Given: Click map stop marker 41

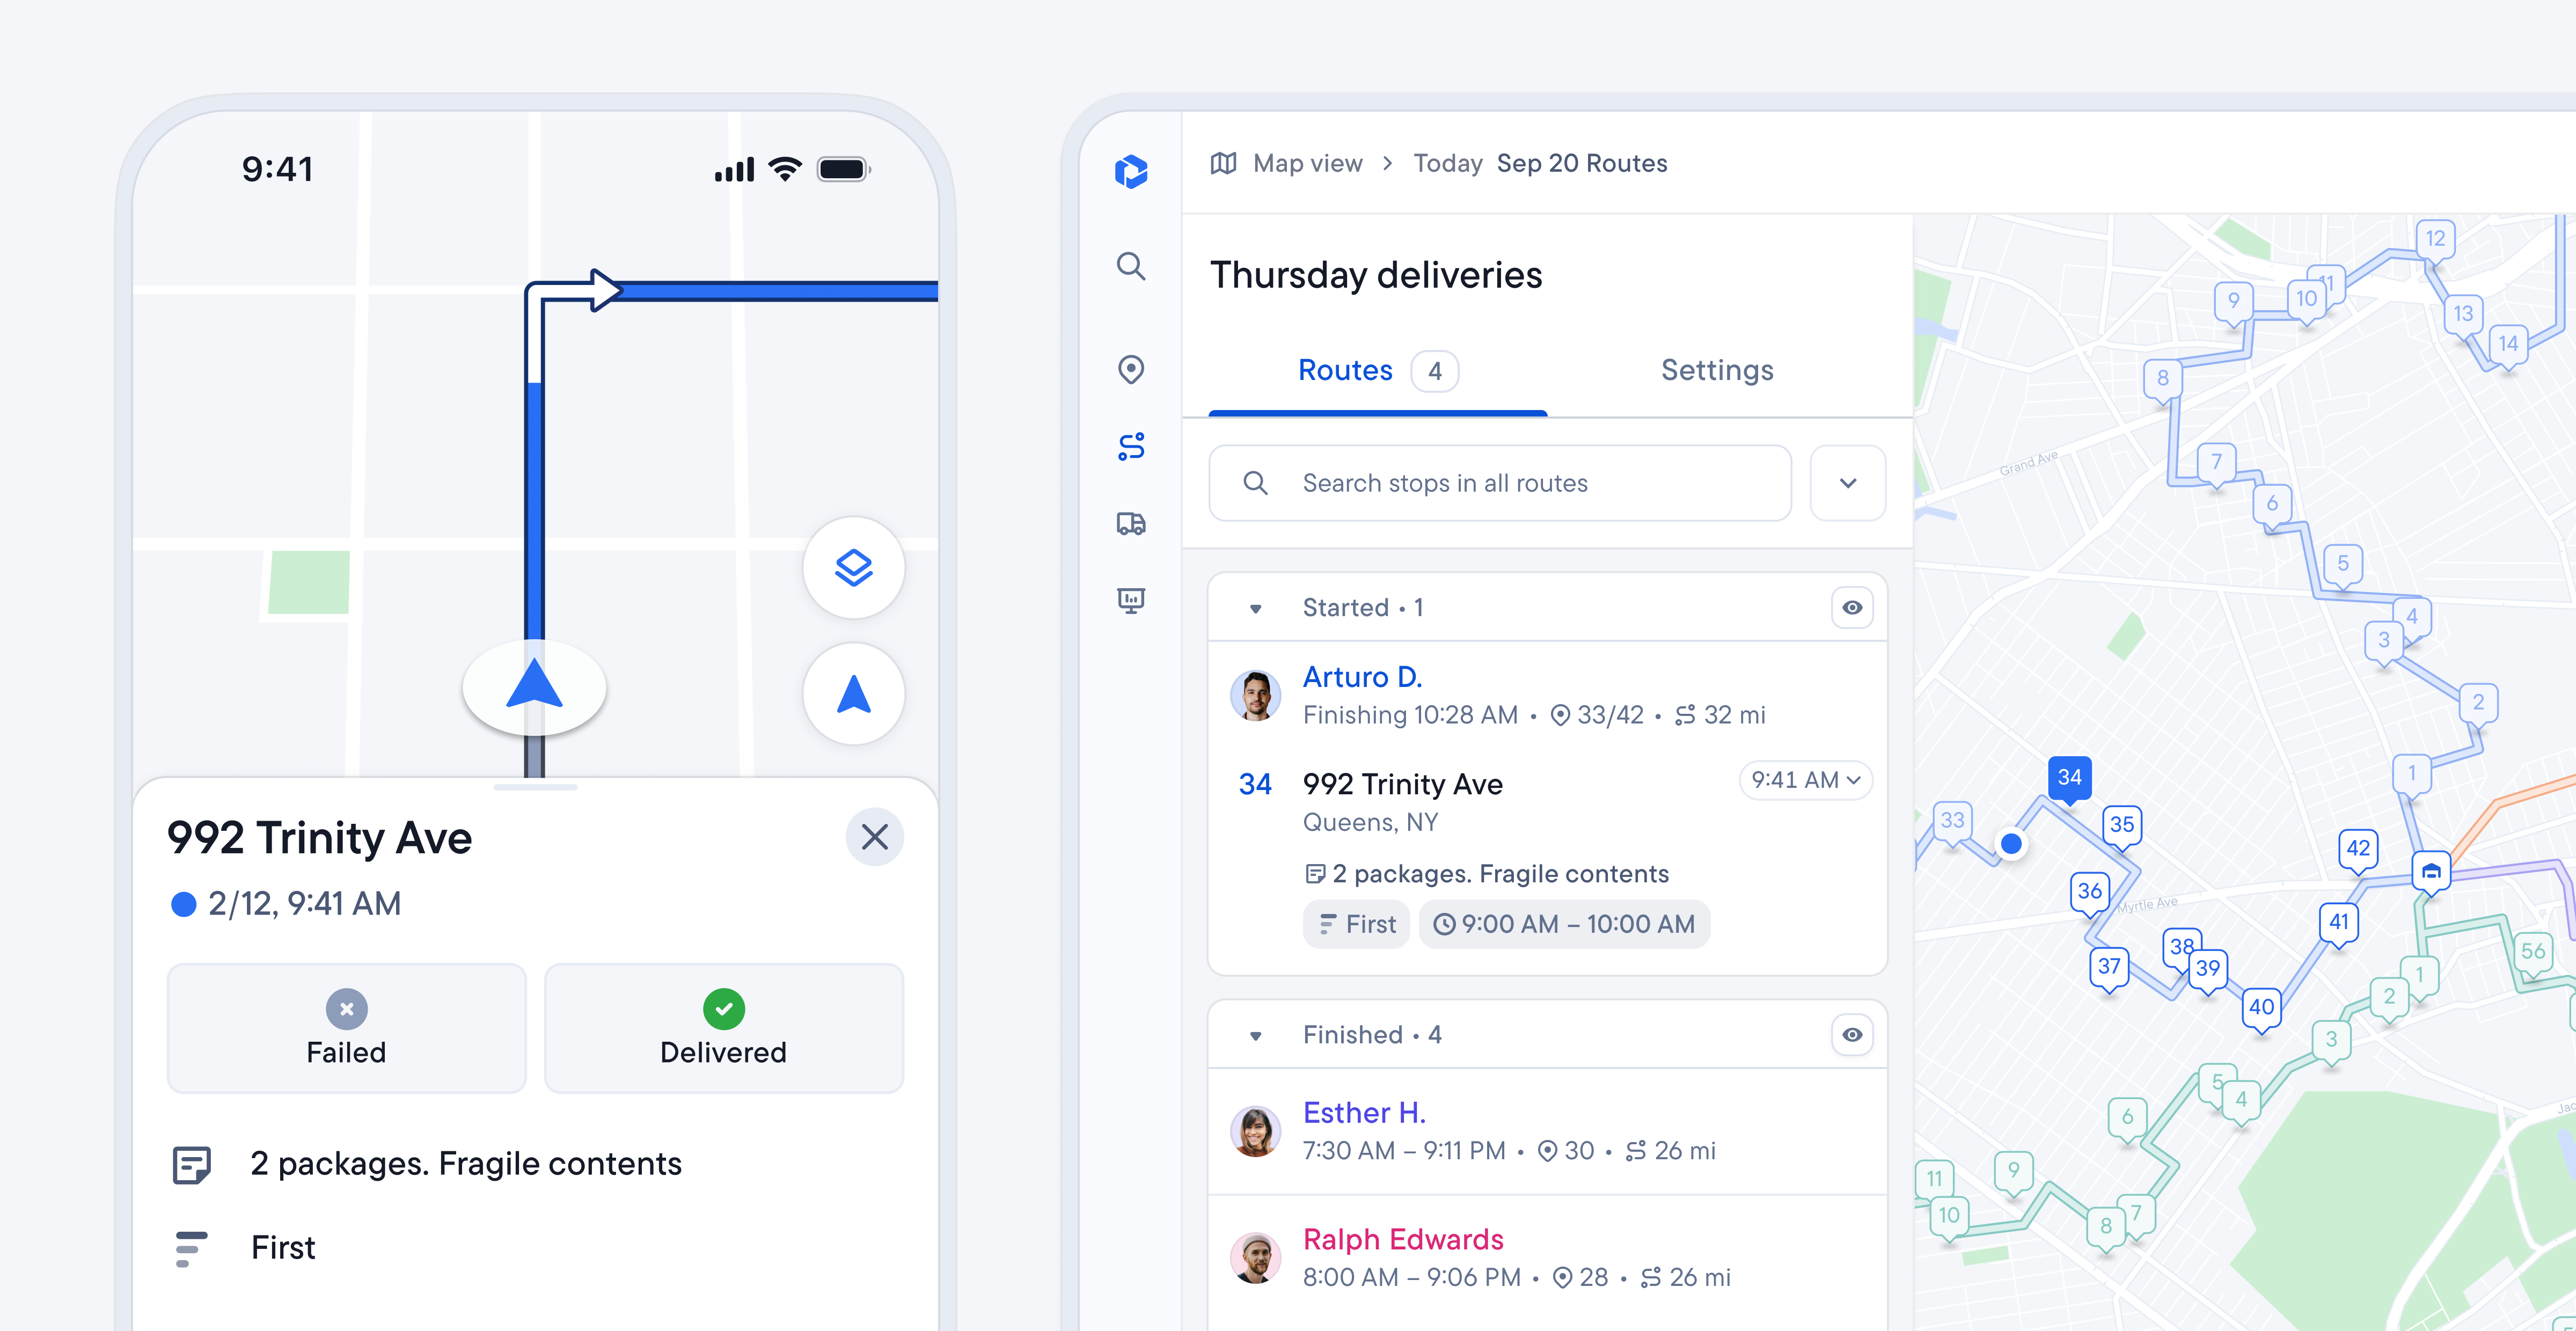Looking at the screenshot, I should point(2338,923).
